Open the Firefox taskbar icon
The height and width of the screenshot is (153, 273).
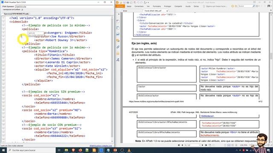click(80, 150)
